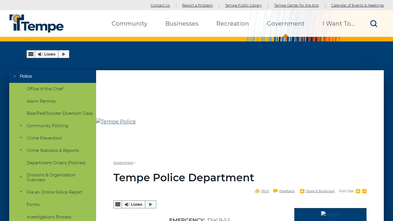Increase font size with plus icon

(358, 191)
